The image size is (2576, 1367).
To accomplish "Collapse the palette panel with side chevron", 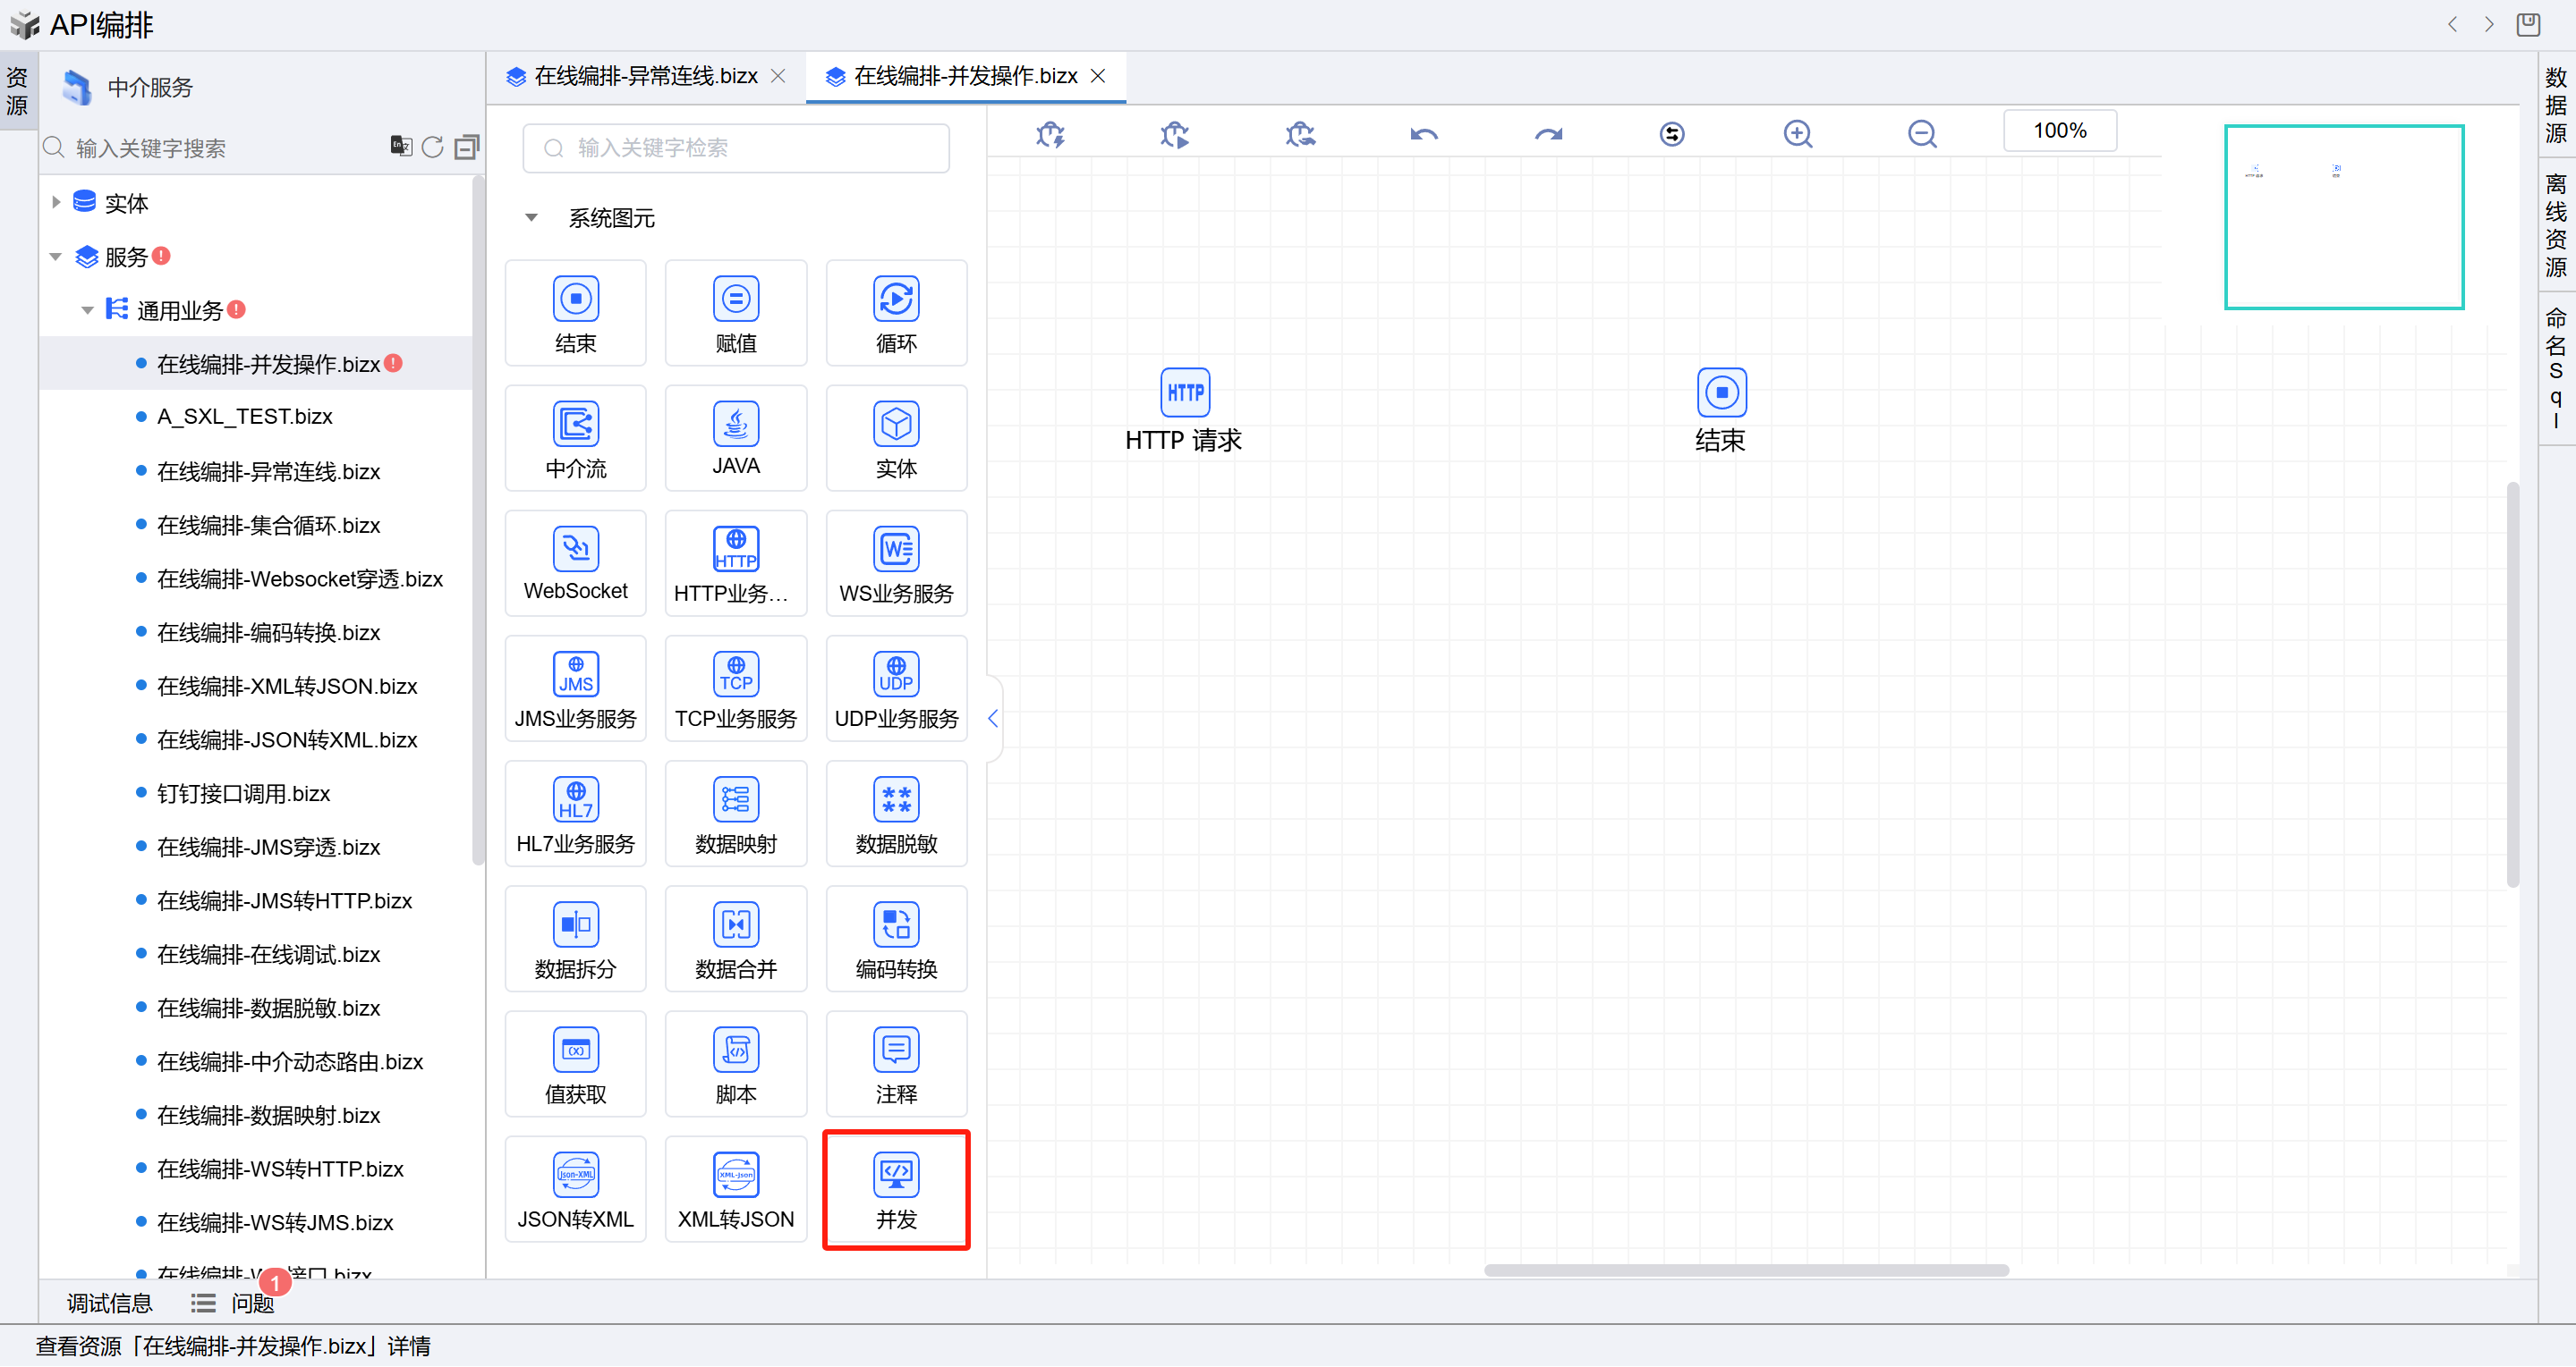I will coord(992,718).
